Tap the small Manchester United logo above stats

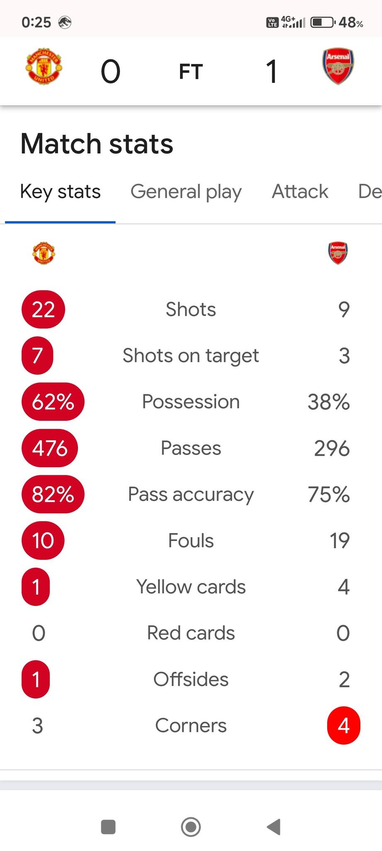(x=44, y=253)
